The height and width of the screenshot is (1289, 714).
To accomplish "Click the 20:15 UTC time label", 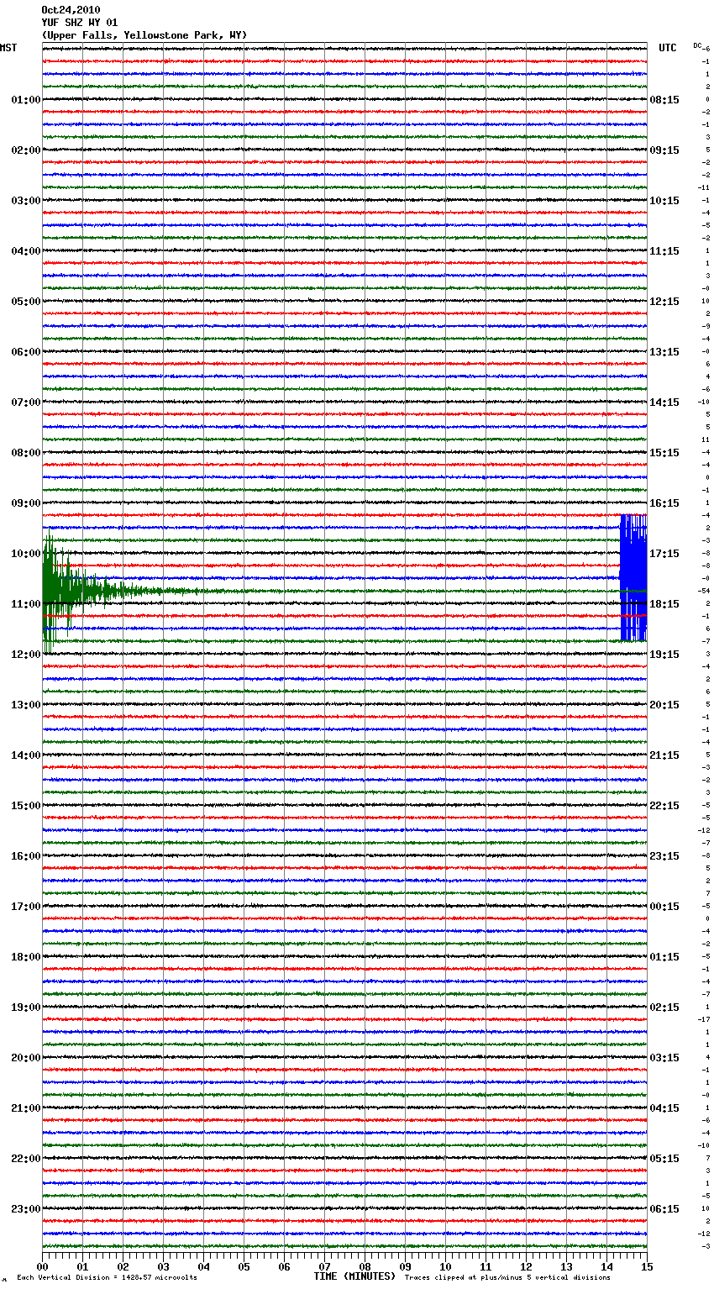I will point(664,705).
